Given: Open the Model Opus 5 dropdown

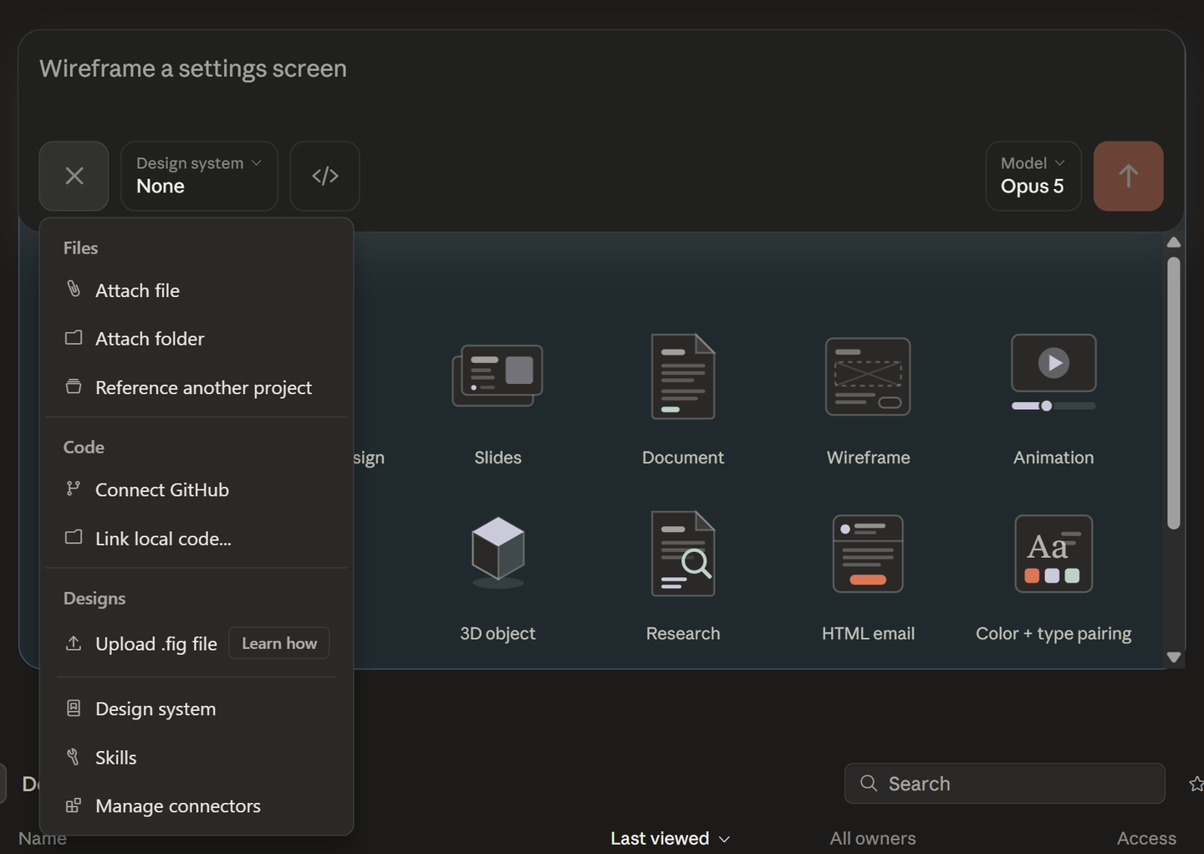Looking at the screenshot, I should click(1033, 176).
